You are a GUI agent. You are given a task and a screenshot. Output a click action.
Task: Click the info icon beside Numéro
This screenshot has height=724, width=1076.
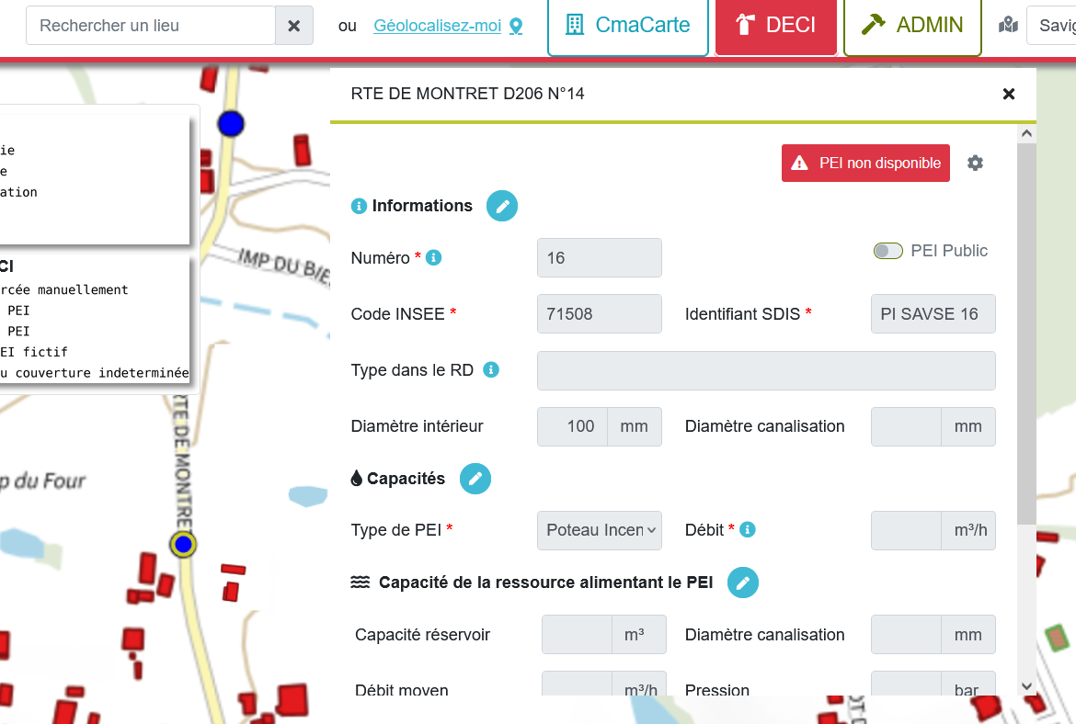pos(434,258)
